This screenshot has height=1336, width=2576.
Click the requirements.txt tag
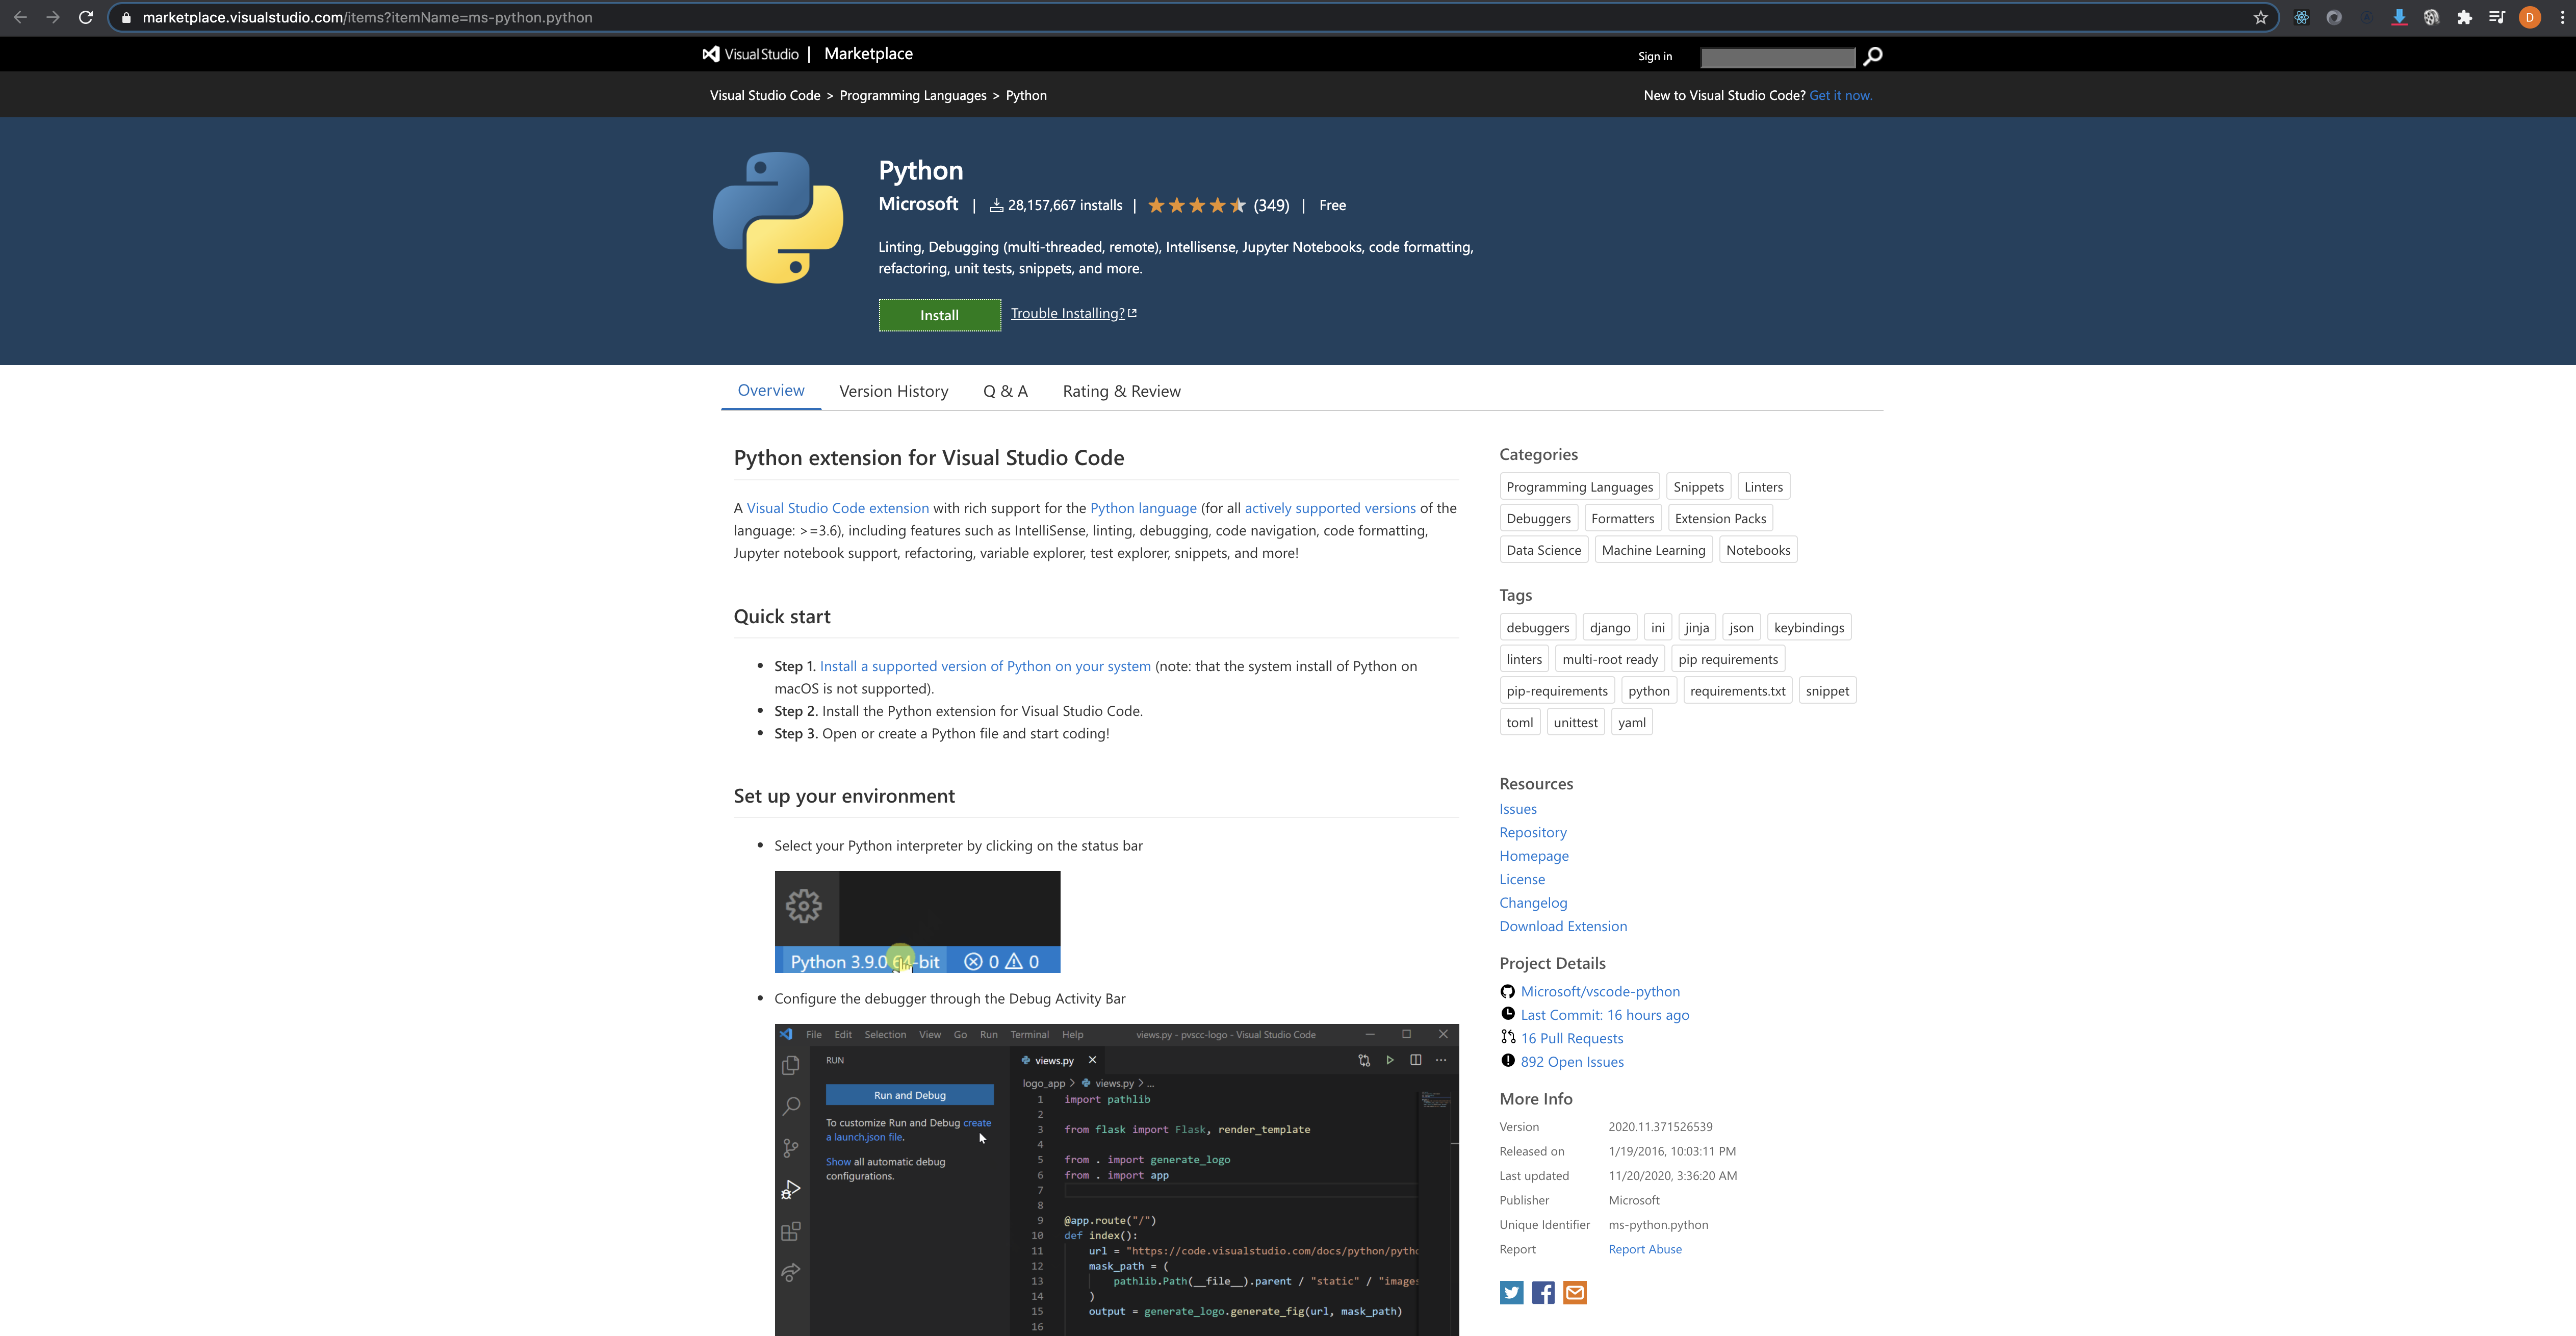click(x=1737, y=691)
